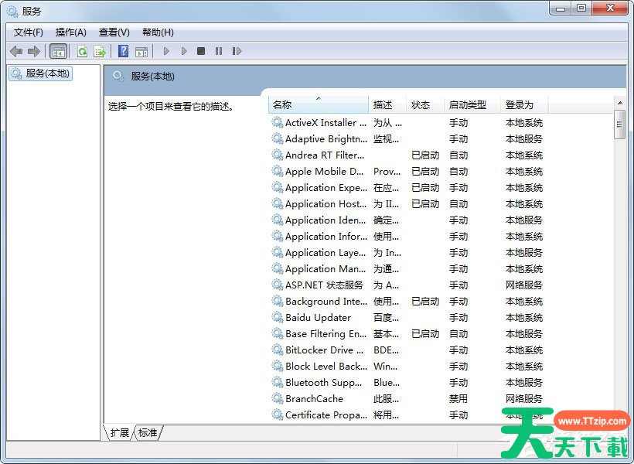Click 已启动 status of Apple Mobile Device
The width and height of the screenshot is (634, 464).
(425, 172)
